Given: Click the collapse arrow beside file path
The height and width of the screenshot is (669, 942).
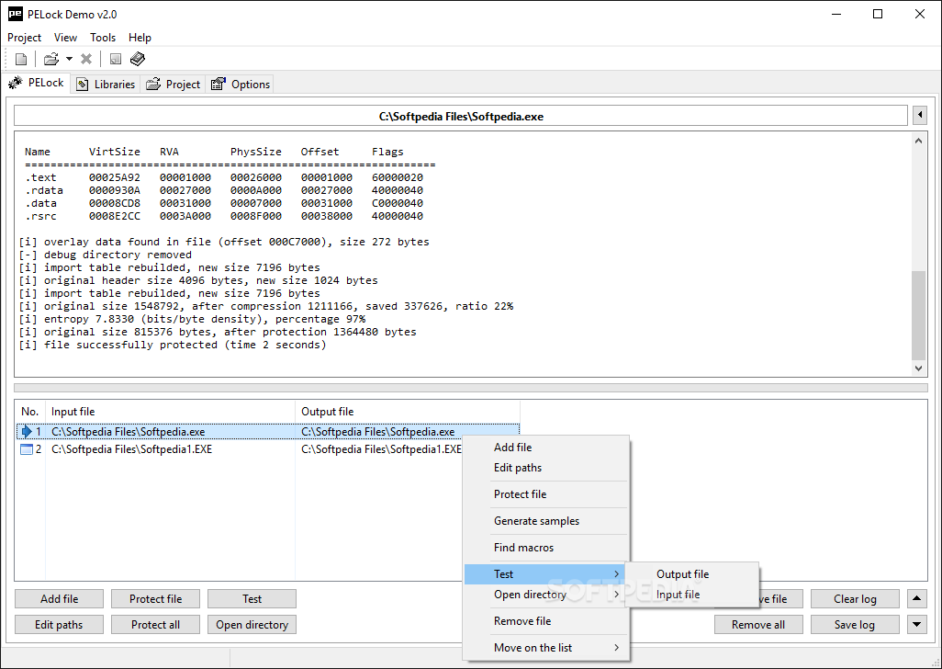Looking at the screenshot, I should 920,115.
